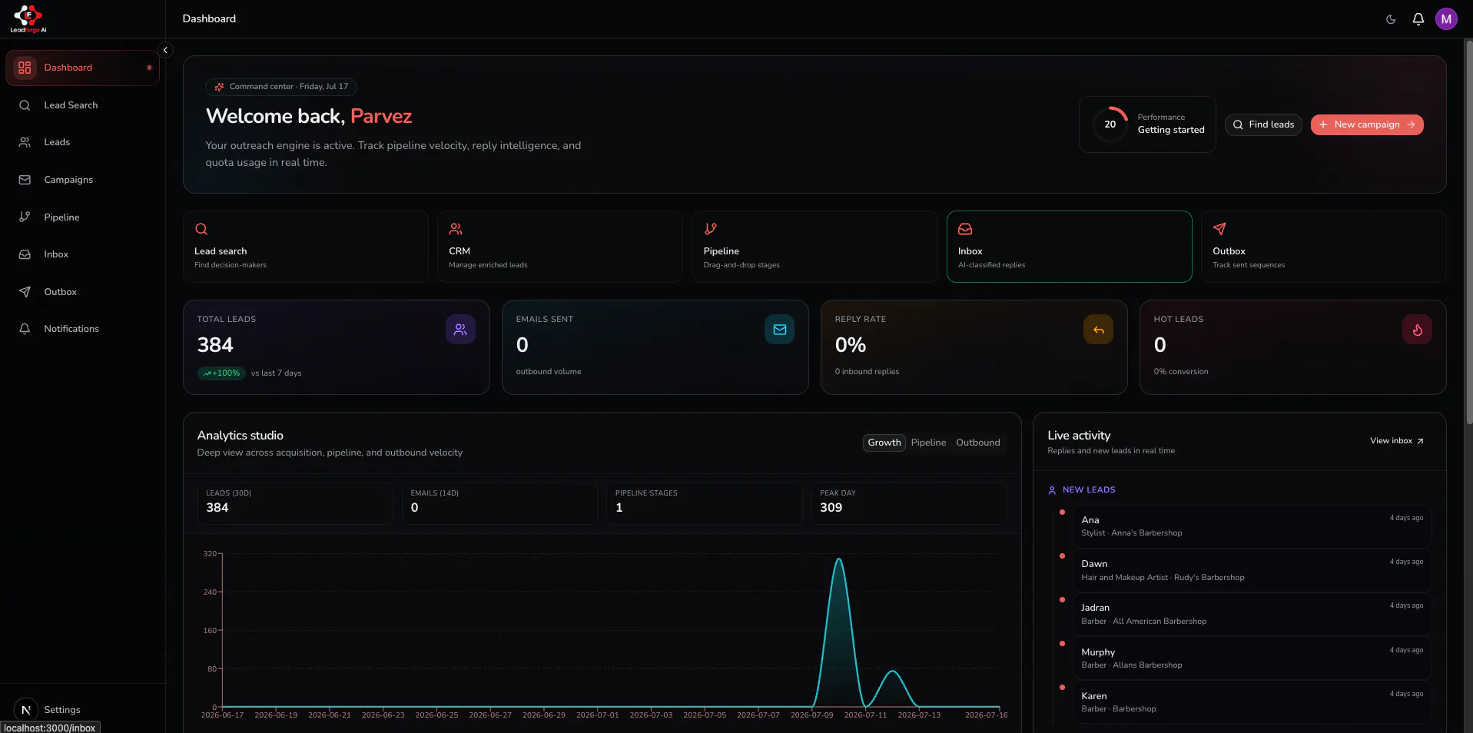Click the Command center date badge
Image resolution: width=1473 pixels, height=733 pixels.
coord(281,87)
